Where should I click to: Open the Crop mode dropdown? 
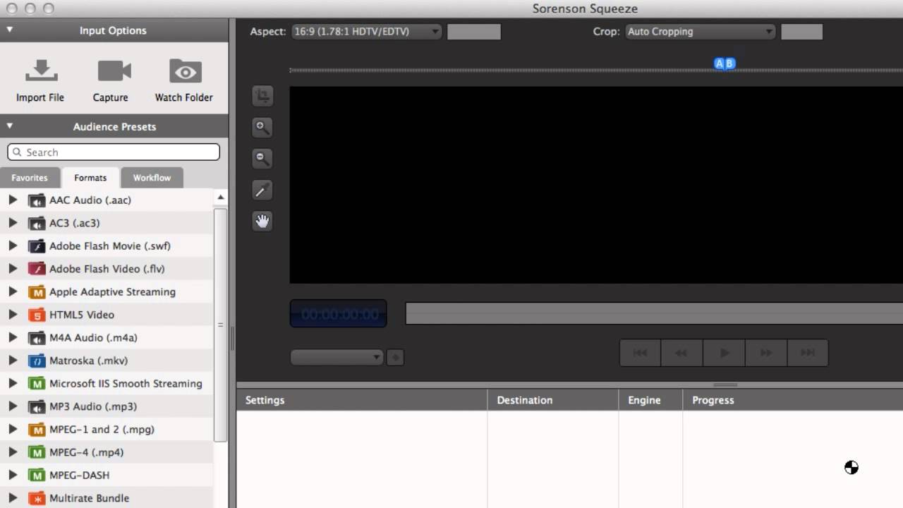(x=700, y=32)
